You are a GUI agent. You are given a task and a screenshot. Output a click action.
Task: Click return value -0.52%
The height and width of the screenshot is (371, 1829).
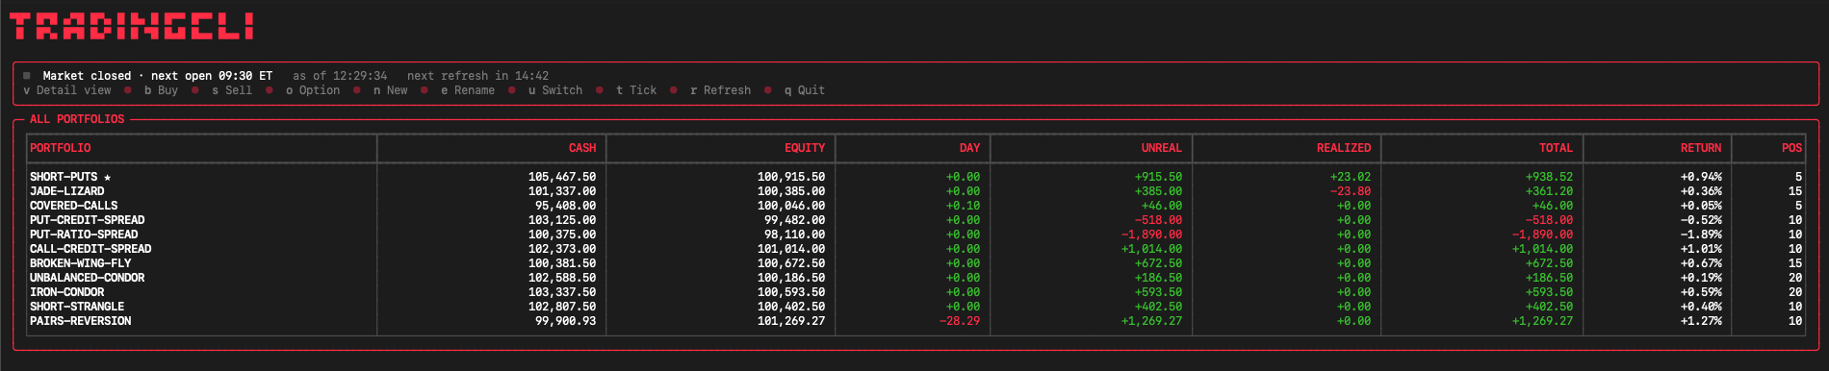click(1701, 220)
